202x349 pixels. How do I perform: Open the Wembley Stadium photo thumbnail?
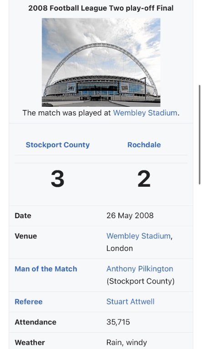pyautogui.click(x=101, y=62)
